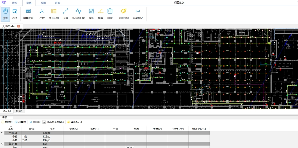Switch to the Model layout tab
This screenshot has height=148, width=298.
point(7,111)
